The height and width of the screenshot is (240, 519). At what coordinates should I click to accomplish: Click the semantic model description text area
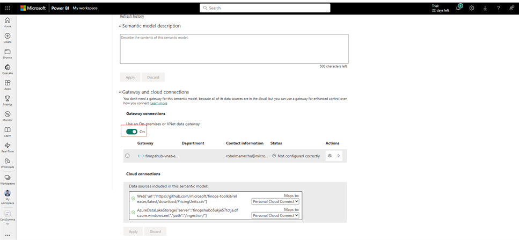[234, 49]
